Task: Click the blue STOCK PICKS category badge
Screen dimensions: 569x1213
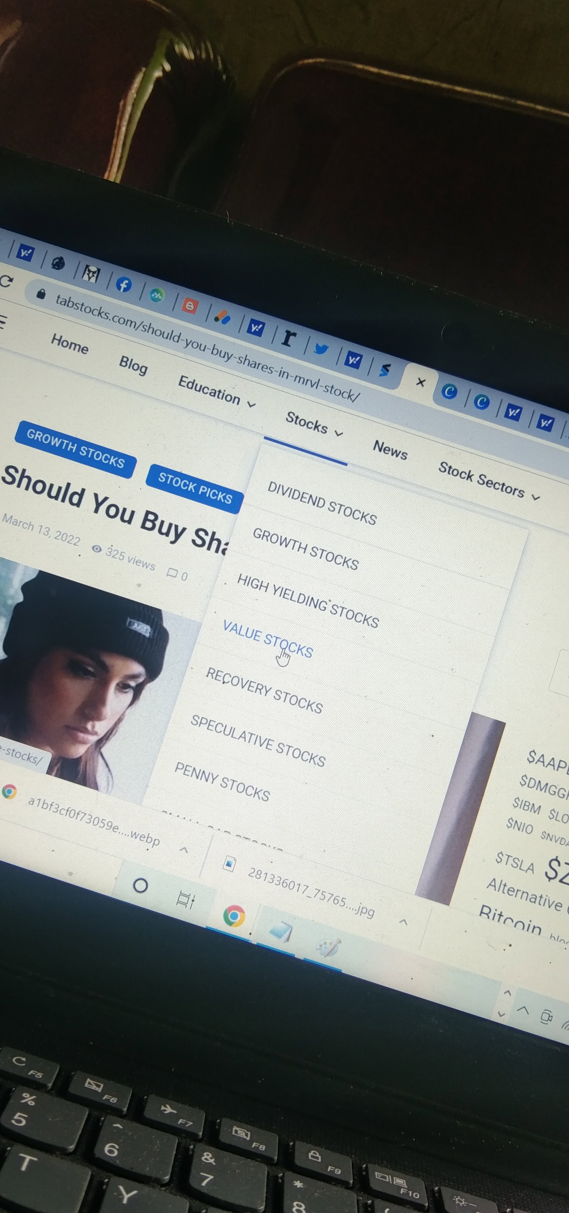Action: tap(195, 488)
